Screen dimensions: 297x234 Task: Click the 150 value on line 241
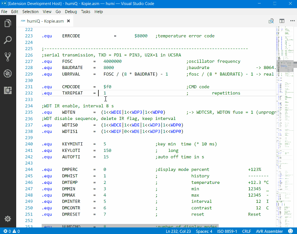coord(107,150)
